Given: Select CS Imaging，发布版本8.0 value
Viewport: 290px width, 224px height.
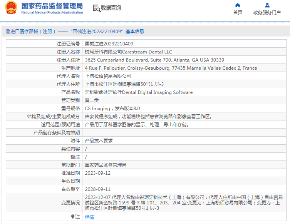Looking at the screenshot, I should point(112,109).
